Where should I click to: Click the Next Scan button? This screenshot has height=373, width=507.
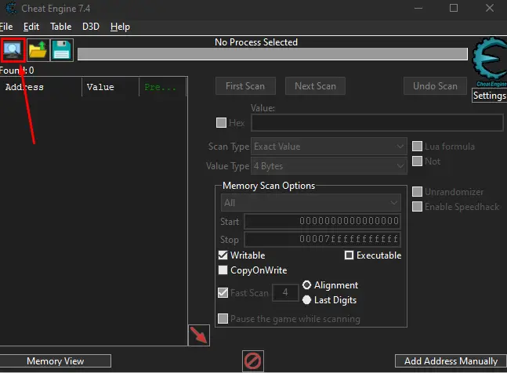point(315,86)
